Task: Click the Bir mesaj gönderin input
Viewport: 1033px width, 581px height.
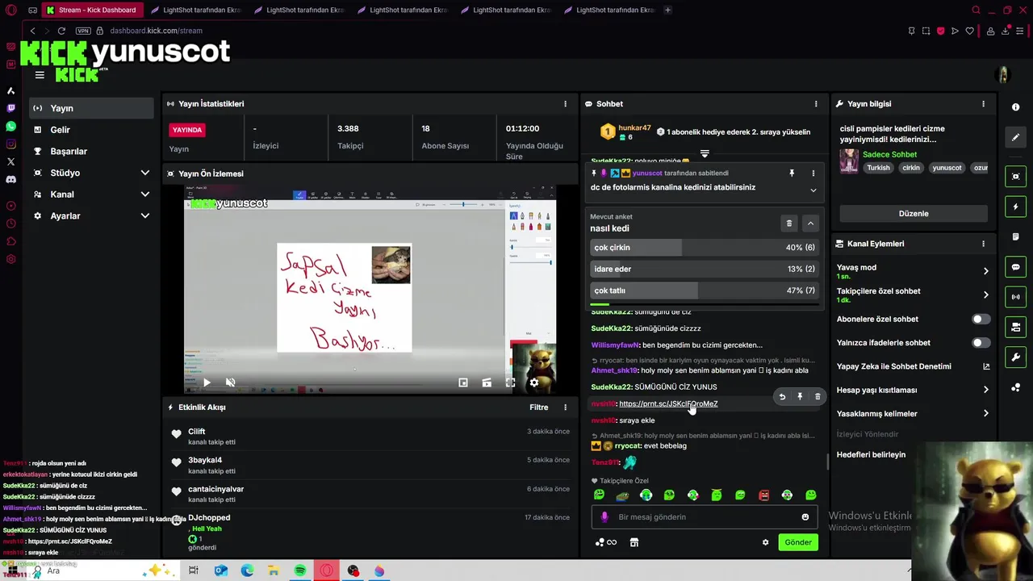Action: coord(706,517)
